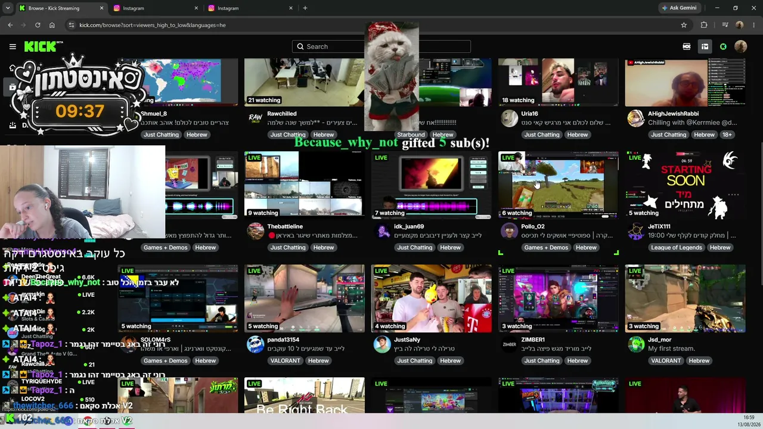Open ZIMBER1 channel avatar
This screenshot has height=429, width=763.
point(509,344)
